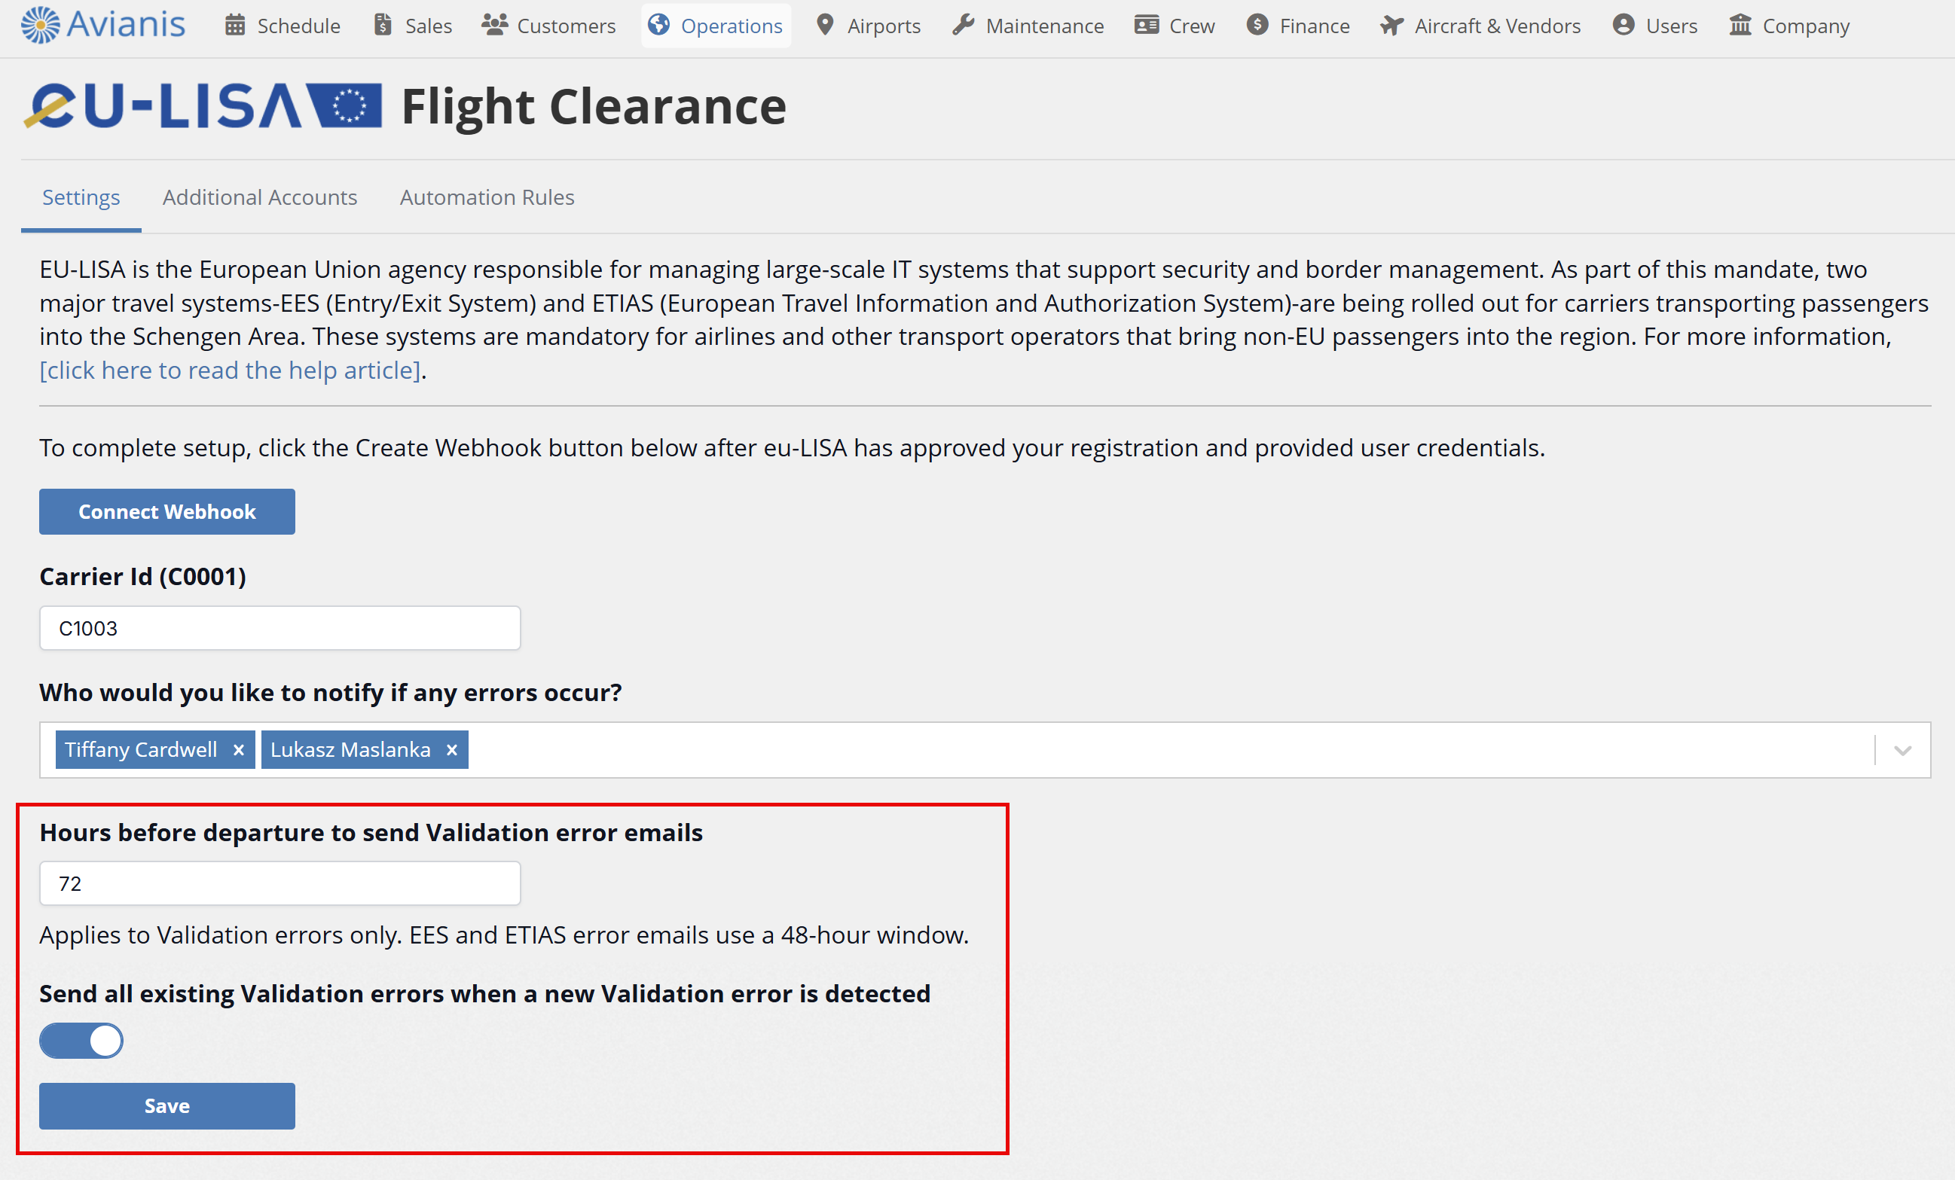Open the Automation Rules tab

tap(487, 197)
